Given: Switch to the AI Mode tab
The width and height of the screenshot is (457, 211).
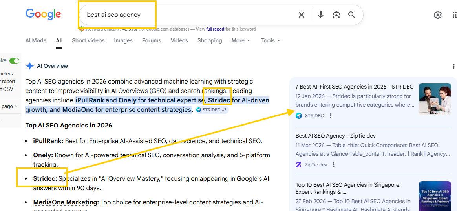Looking at the screenshot, I should point(36,40).
